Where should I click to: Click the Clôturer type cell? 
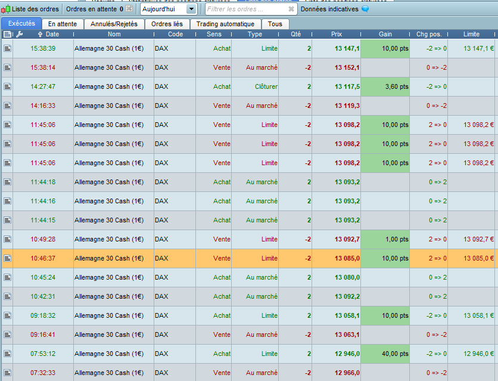(255, 86)
